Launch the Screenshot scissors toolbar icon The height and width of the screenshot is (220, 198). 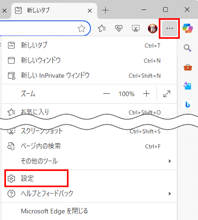[x=136, y=28]
